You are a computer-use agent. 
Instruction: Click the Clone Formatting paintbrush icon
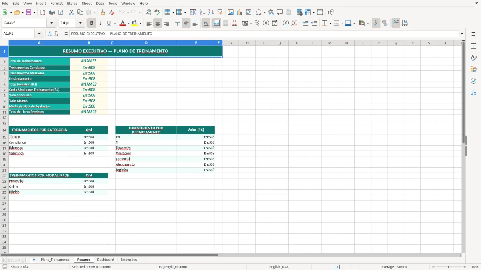pyautogui.click(x=103, y=12)
